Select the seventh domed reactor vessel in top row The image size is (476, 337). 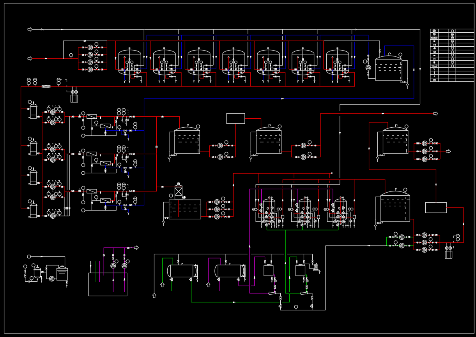click(x=338, y=62)
